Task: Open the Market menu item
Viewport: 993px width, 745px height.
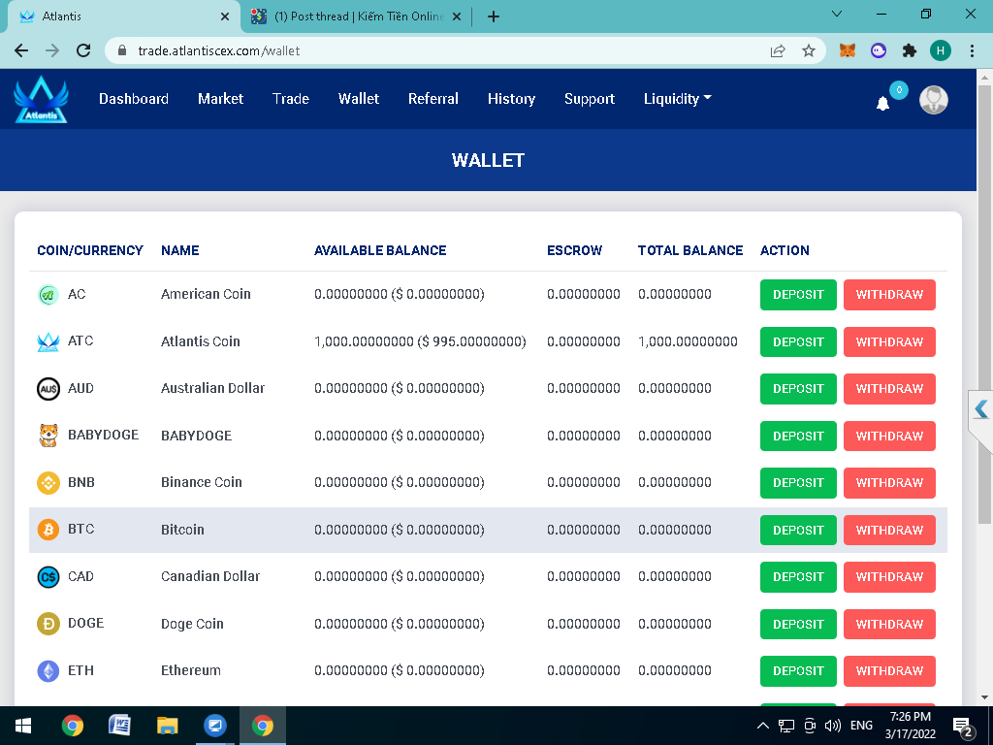Action: click(220, 99)
